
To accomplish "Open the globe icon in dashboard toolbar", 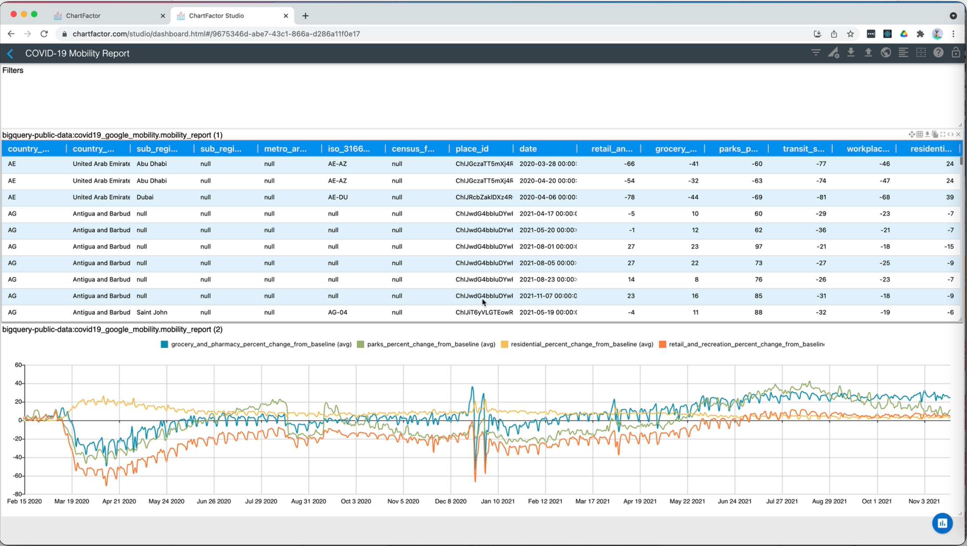I will click(886, 53).
